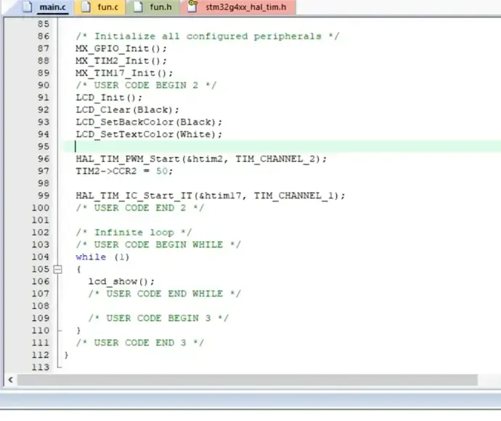
Task: Click the file icon on main.c tab
Action: click(29, 8)
